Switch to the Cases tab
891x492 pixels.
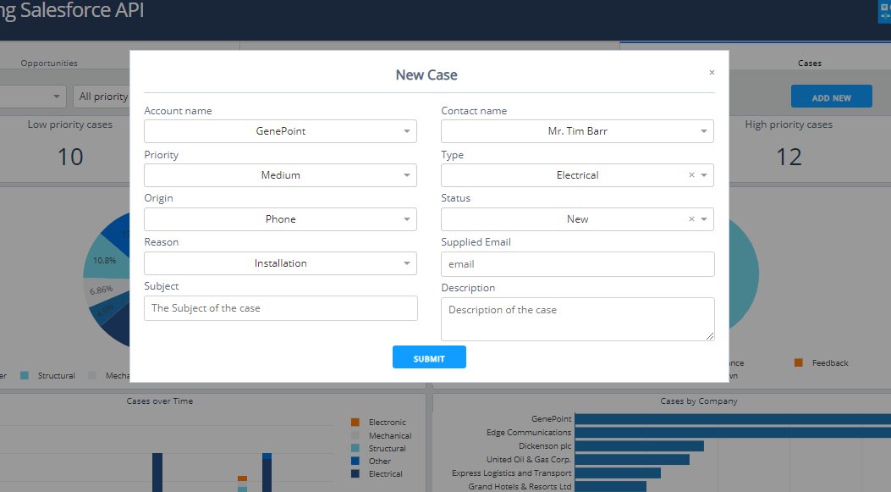click(809, 64)
